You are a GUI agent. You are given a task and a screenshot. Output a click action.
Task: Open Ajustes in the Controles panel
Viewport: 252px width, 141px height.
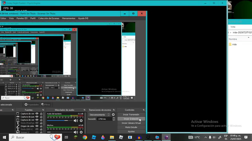click(x=131, y=132)
